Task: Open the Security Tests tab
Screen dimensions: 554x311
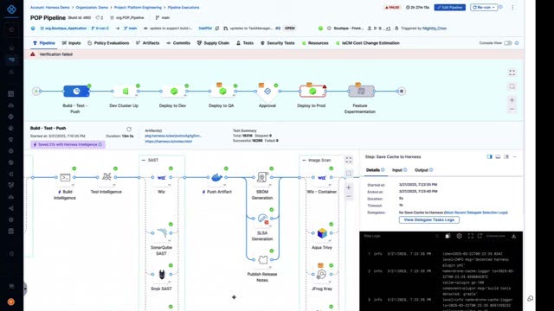Action: click(x=277, y=43)
